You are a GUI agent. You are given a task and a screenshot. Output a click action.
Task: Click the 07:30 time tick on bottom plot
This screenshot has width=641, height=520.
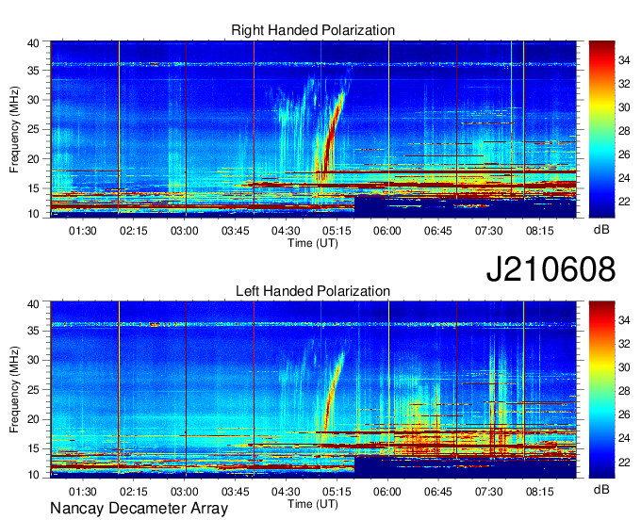(488, 492)
